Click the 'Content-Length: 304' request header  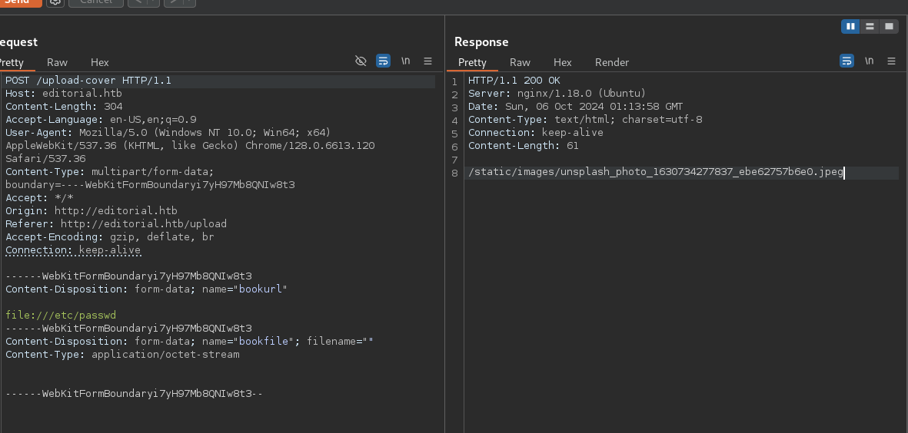64,107
